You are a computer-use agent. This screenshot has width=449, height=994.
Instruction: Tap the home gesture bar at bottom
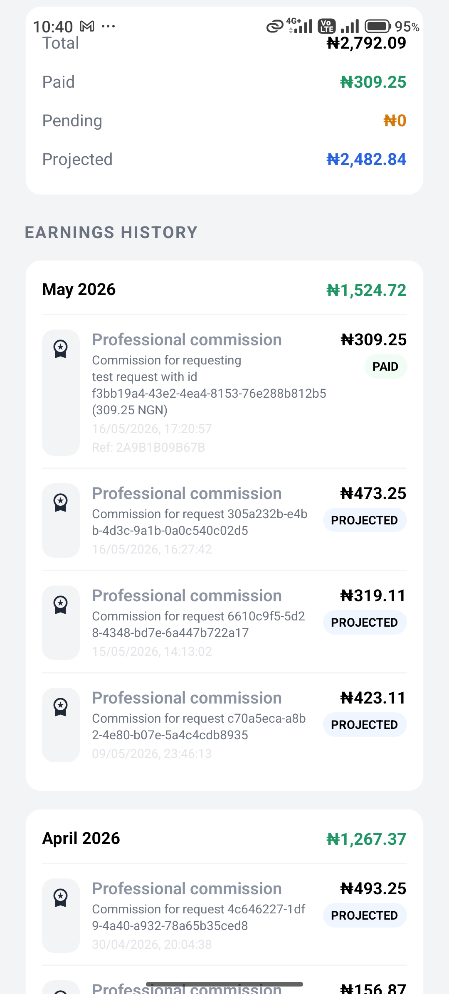pos(224,984)
